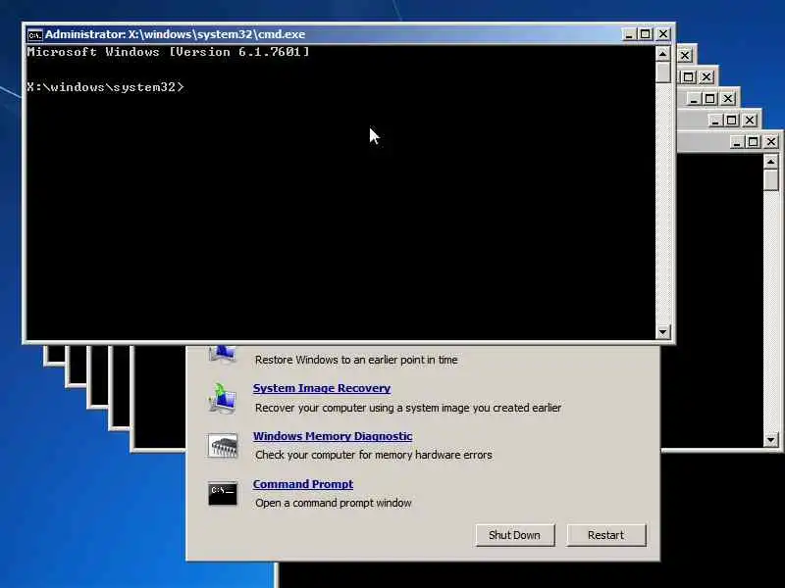The width and height of the screenshot is (785, 588).
Task: Click the front cmd window scroll down arrow
Action: click(663, 331)
